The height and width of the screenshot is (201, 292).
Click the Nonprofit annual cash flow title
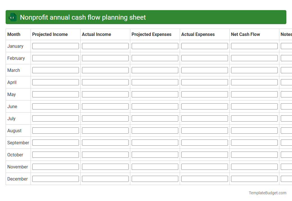(x=83, y=17)
